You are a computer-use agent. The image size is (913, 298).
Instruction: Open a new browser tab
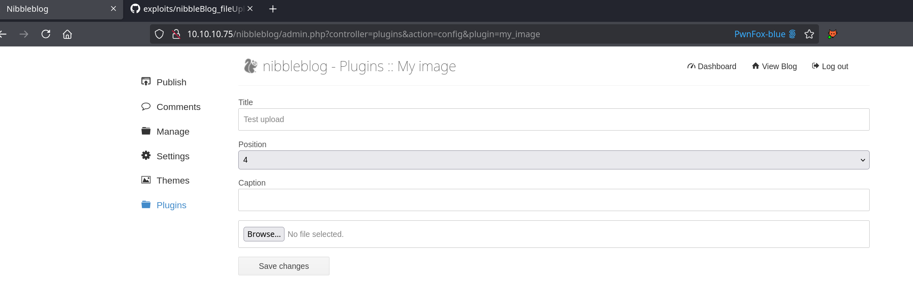(x=273, y=9)
